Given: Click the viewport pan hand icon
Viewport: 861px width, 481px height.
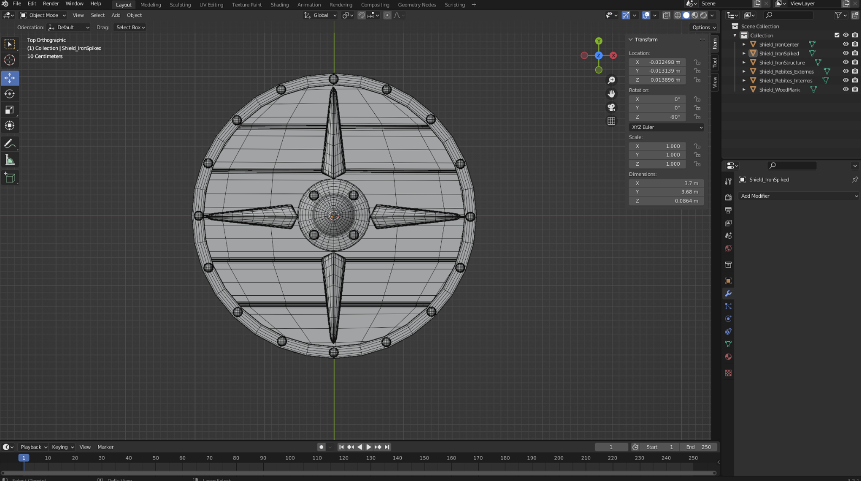Looking at the screenshot, I should point(611,94).
